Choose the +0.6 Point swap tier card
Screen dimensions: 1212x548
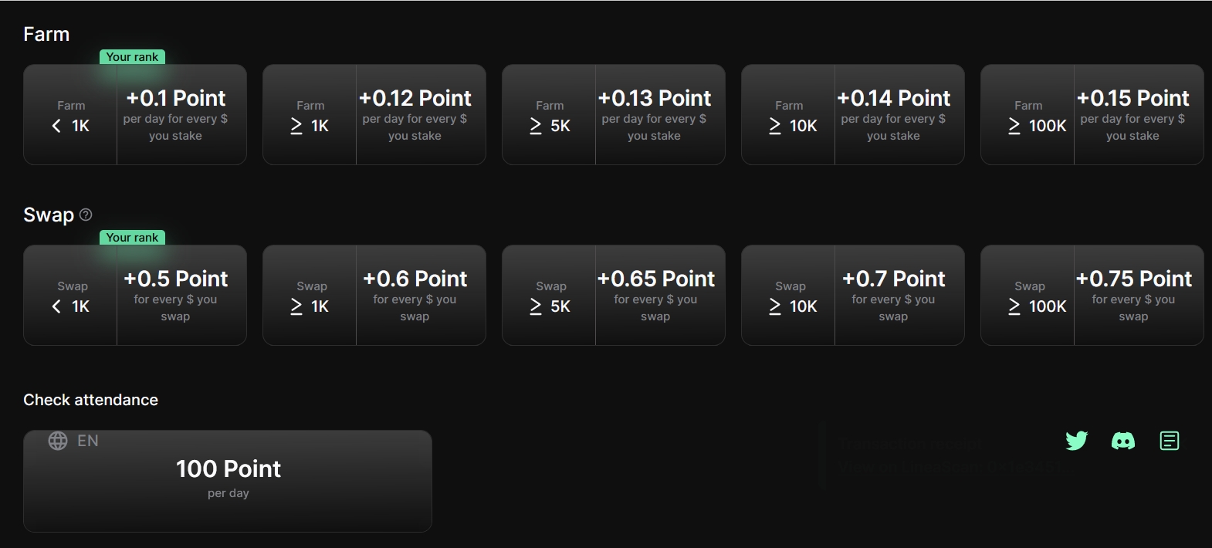tap(374, 295)
